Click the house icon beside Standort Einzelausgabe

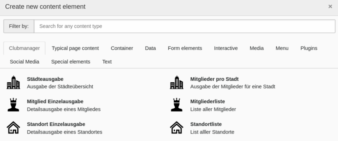coord(13,128)
